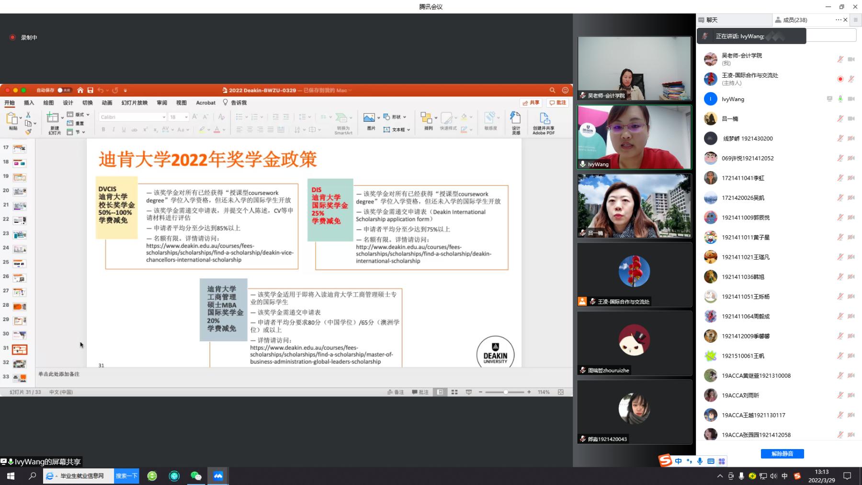
Task: Open the more options ellipsis in members panel
Action: pos(838,20)
